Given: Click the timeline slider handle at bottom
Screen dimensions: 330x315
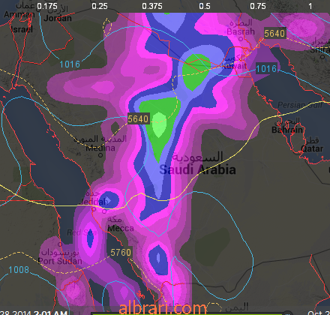Looking at the screenshot, I should pos(287,313).
